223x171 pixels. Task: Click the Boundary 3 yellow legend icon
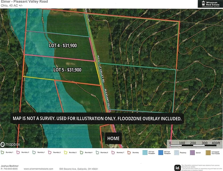pyautogui.click(x=66, y=153)
